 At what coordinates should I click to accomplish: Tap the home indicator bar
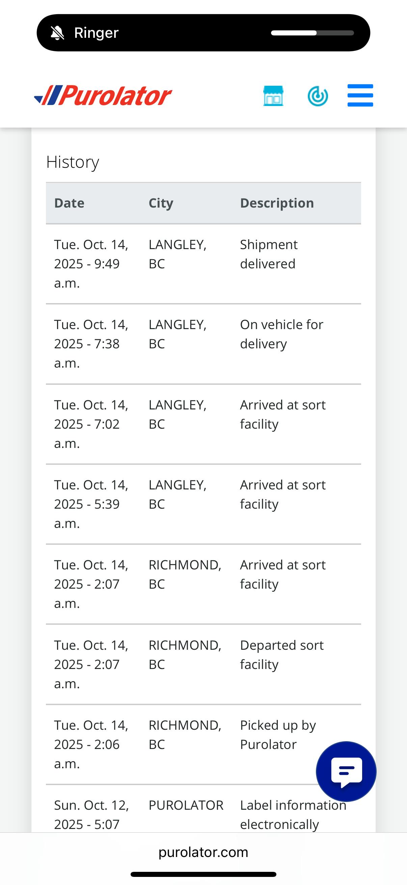click(203, 874)
